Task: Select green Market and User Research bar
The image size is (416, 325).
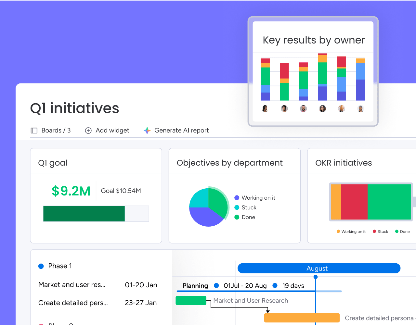Action: [x=191, y=301]
